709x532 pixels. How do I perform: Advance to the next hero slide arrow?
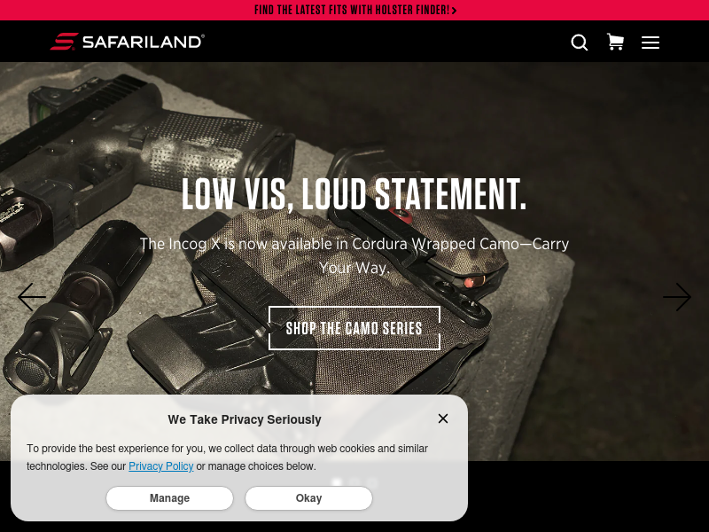(x=677, y=297)
